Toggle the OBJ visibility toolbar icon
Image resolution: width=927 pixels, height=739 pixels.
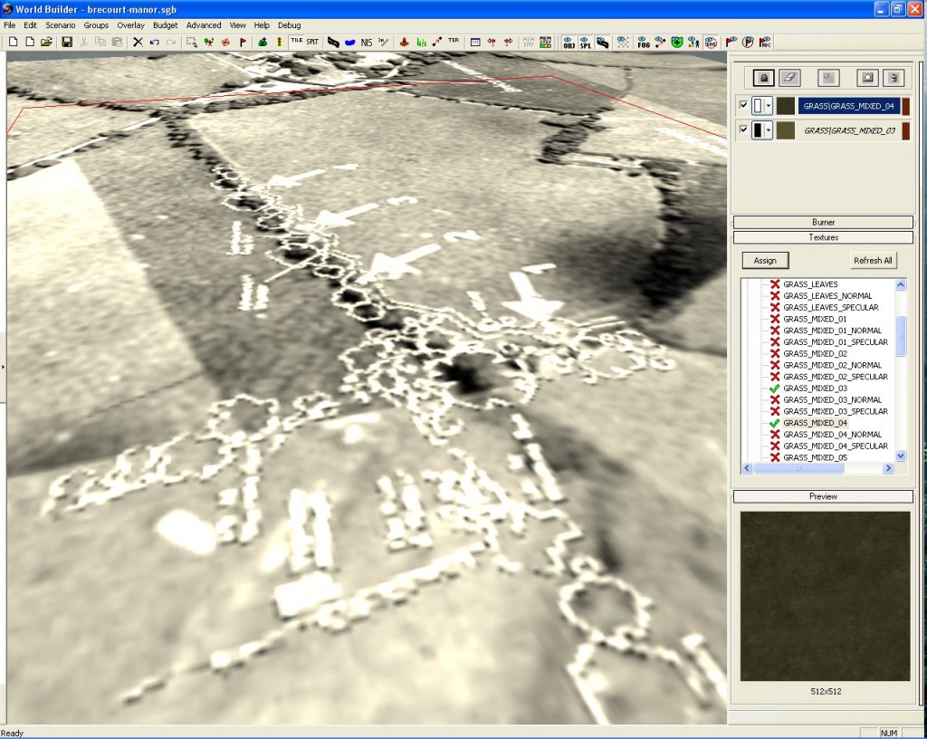pyautogui.click(x=569, y=42)
